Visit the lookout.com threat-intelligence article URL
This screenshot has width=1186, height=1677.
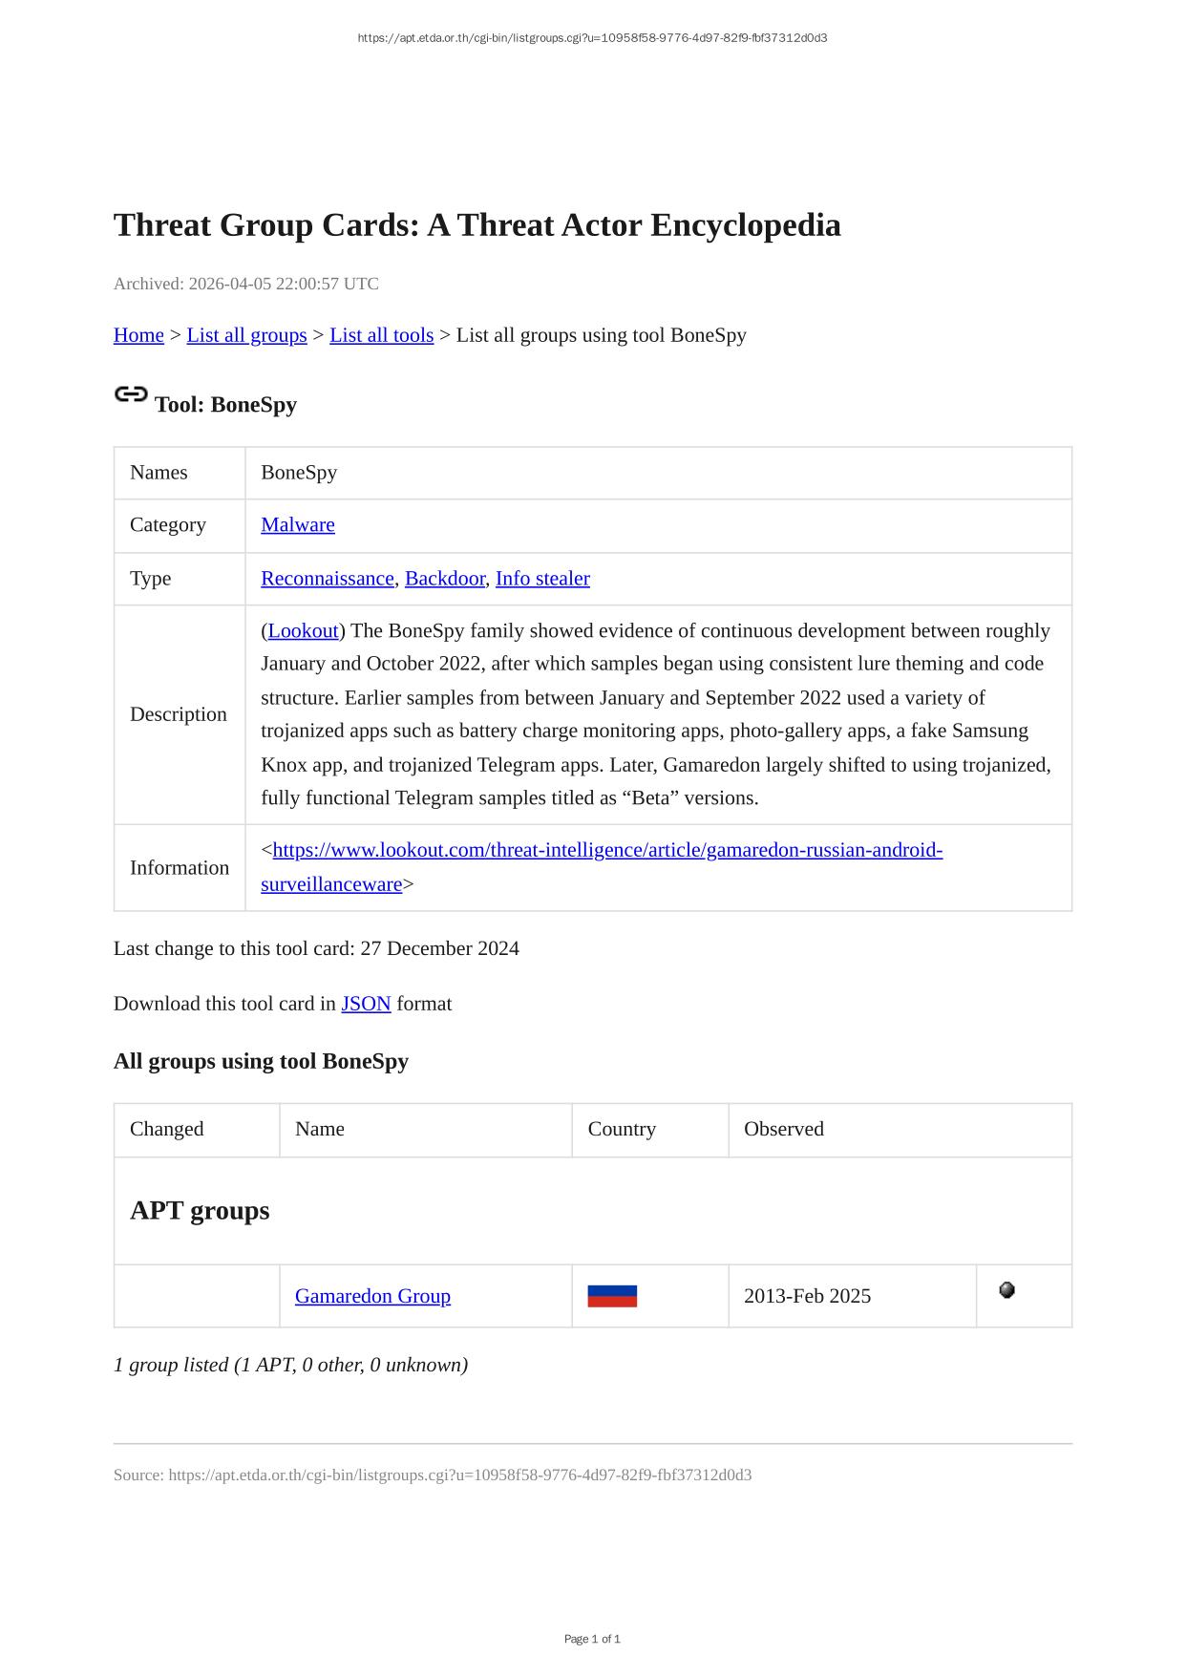[x=607, y=851]
